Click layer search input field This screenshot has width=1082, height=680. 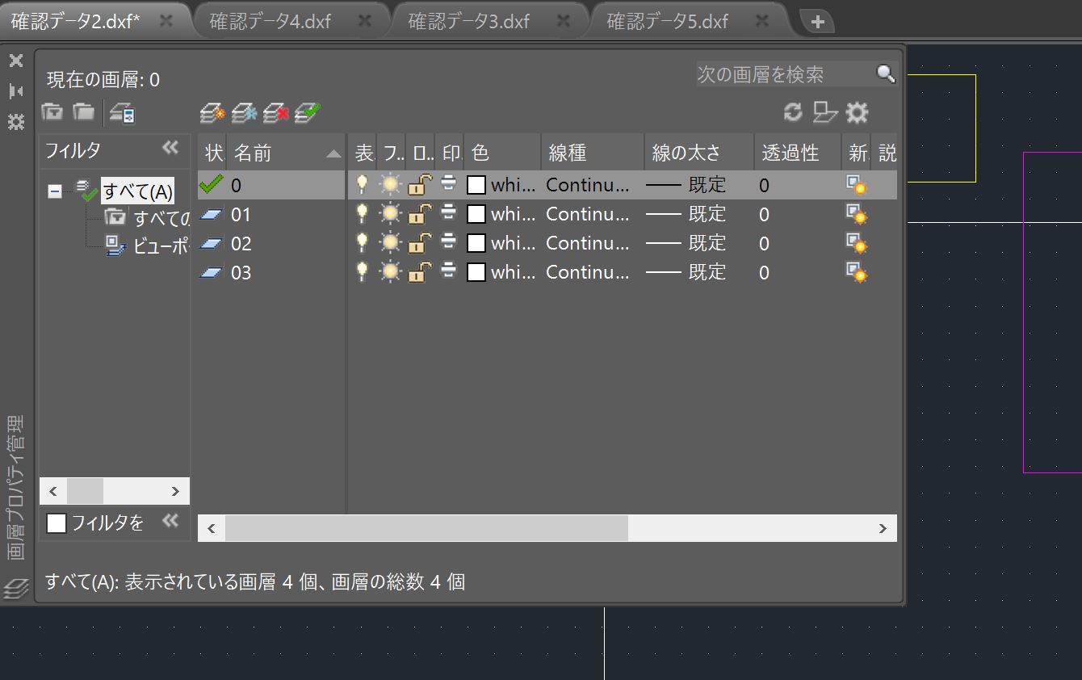(785, 74)
